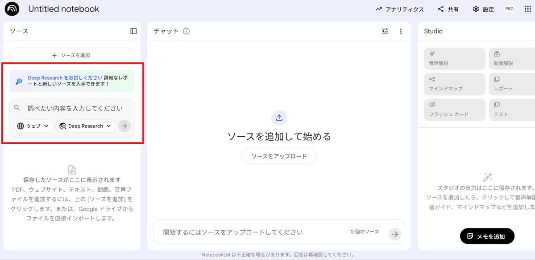Click the 調べたい内容を入力してください search field

coord(75,108)
